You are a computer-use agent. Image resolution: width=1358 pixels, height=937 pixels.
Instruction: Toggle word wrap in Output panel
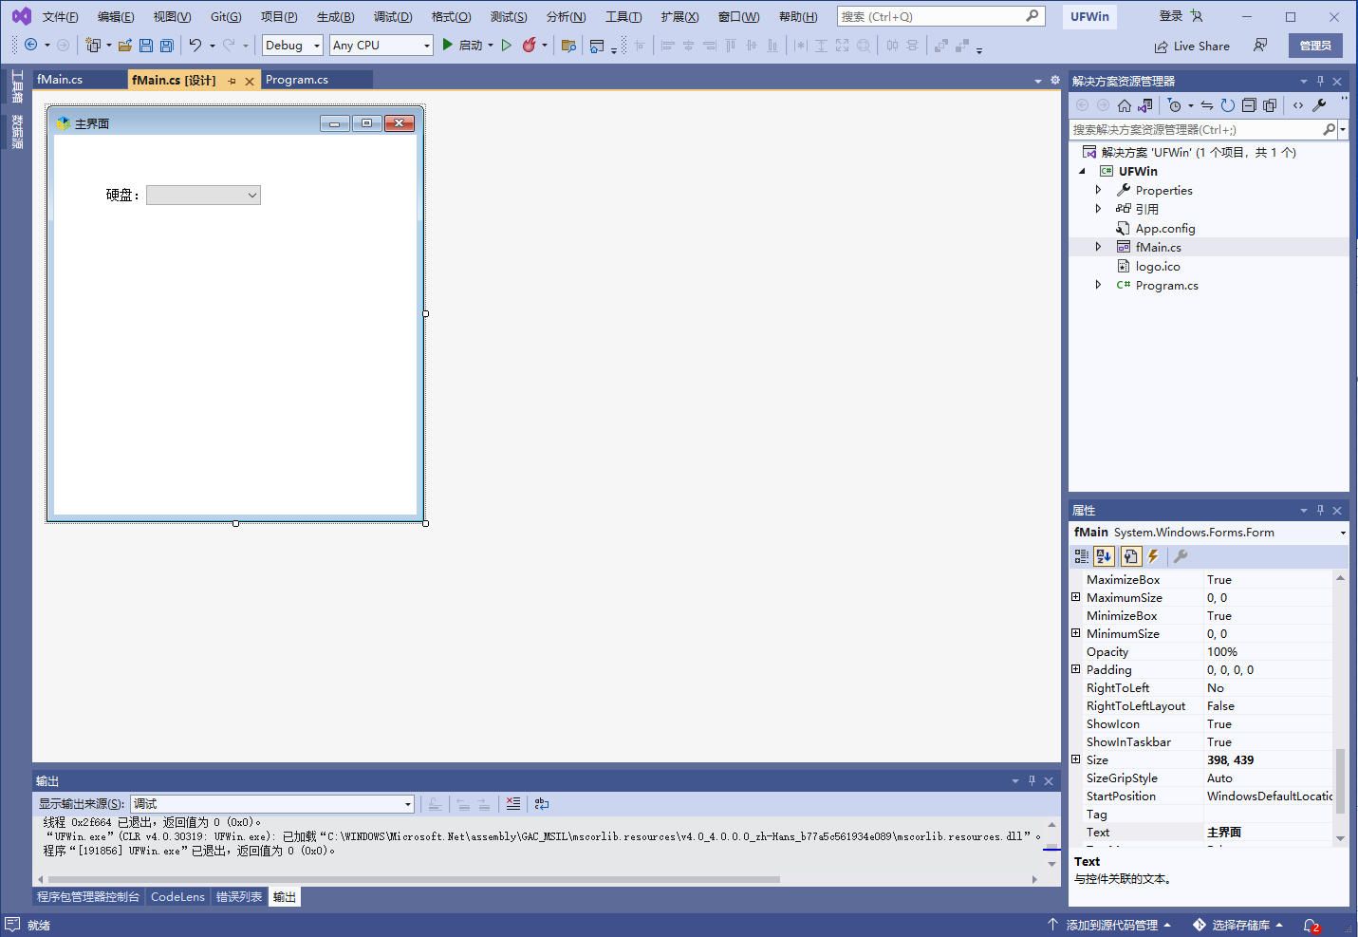click(542, 803)
